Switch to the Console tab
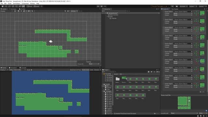Viewport: 208px width, 117px height. pyautogui.click(x=23, y=68)
